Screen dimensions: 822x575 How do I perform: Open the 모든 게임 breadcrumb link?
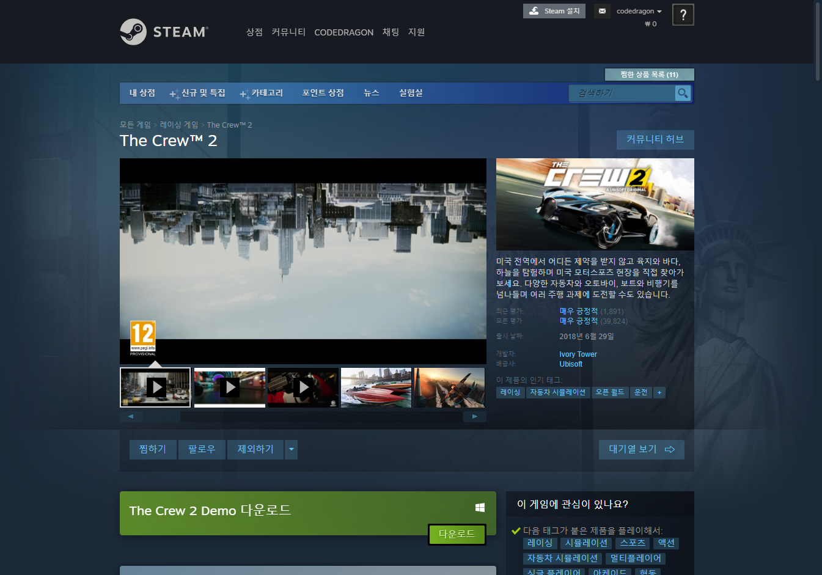[135, 125]
